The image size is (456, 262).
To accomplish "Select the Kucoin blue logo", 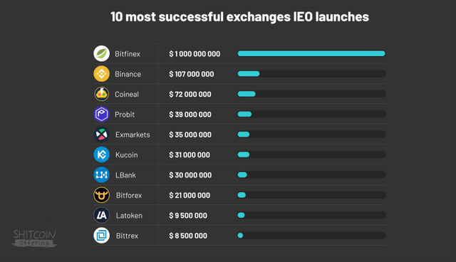I will (101, 154).
